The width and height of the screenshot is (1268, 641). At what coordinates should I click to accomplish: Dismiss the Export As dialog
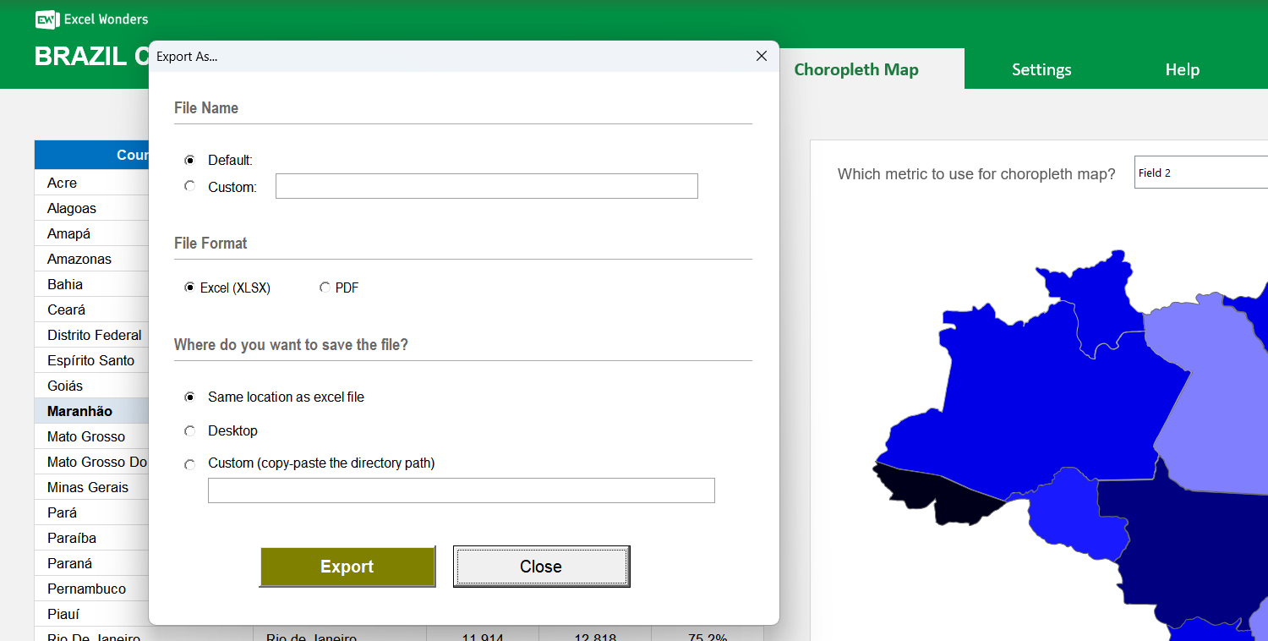point(761,56)
